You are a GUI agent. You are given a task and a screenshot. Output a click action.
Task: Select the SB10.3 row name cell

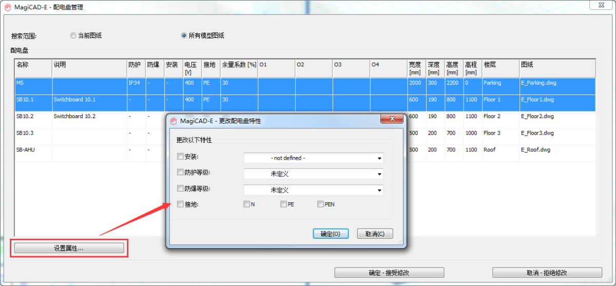point(33,137)
